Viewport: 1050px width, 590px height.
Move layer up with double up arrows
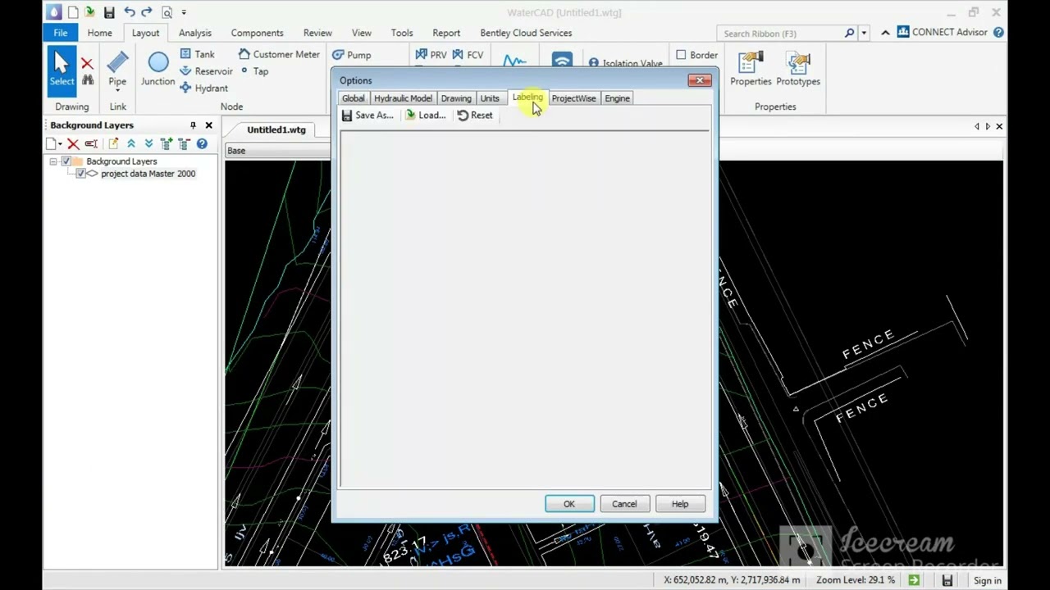click(x=130, y=143)
